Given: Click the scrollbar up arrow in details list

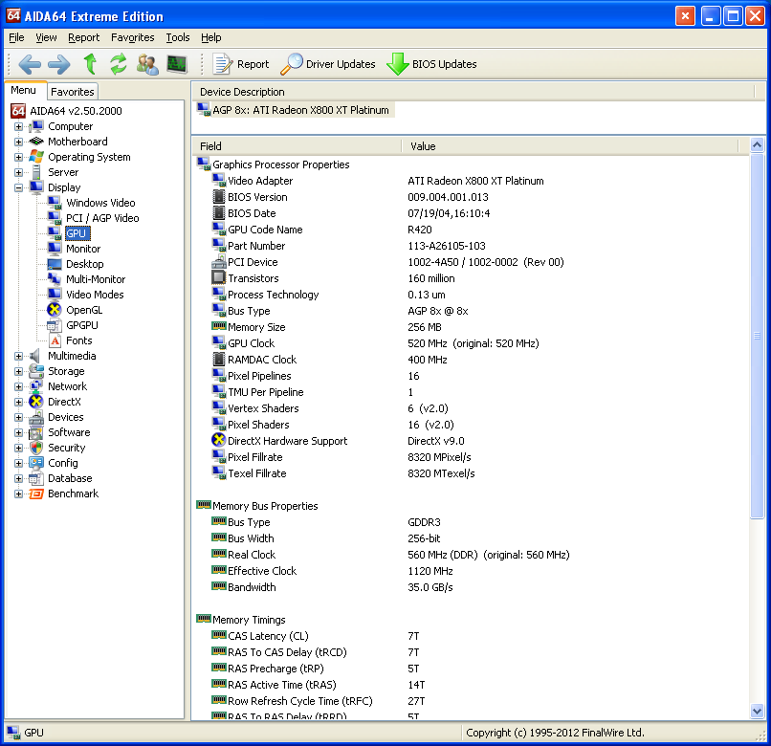Looking at the screenshot, I should 758,145.
